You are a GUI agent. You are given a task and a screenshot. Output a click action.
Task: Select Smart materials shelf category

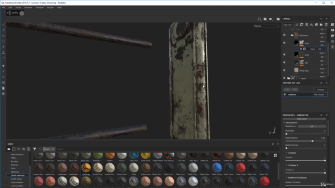[18, 175]
